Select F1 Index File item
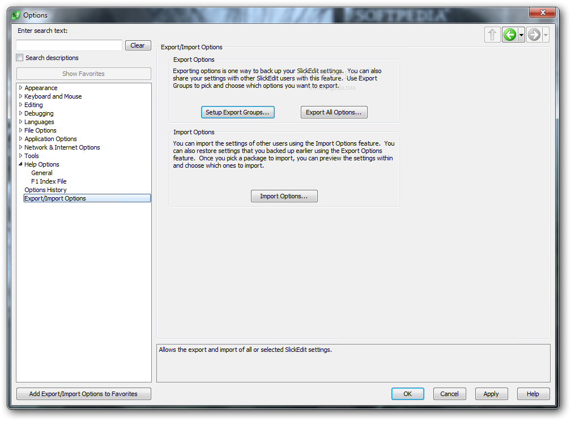Image resolution: width=571 pixels, height=421 pixels. [x=49, y=181]
